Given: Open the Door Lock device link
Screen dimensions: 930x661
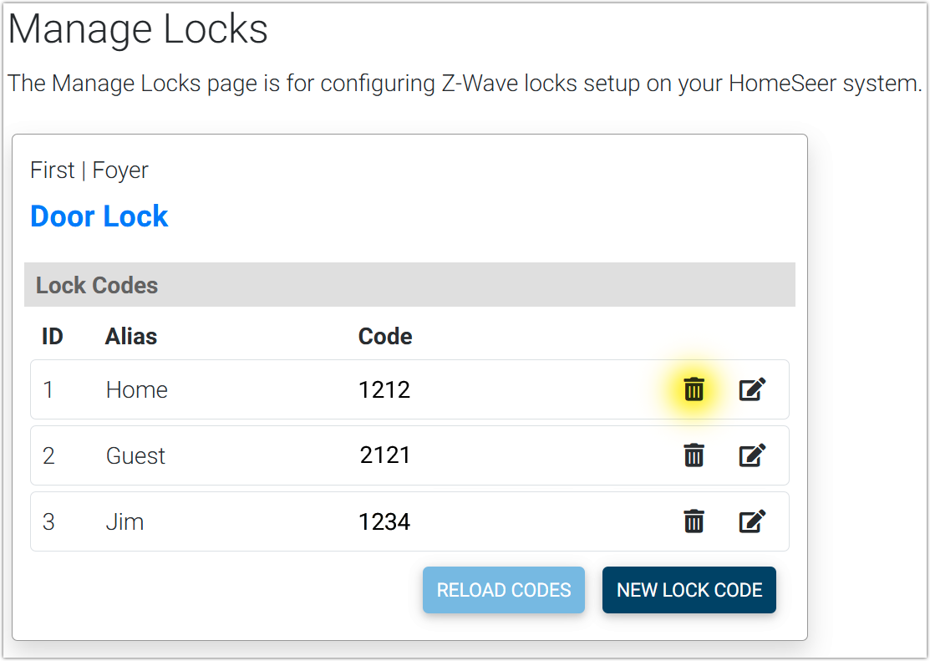Looking at the screenshot, I should (99, 216).
